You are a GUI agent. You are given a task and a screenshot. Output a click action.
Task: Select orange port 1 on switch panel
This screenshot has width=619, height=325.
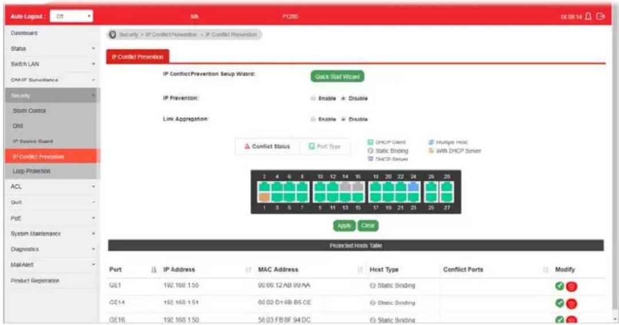264,197
